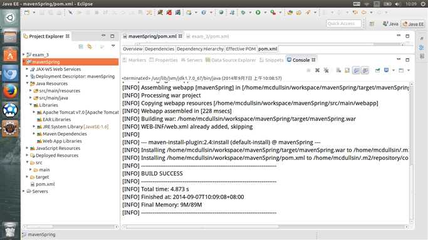Viewport: 428px width, 240px height.
Task: Open the Ubuntu Dash home button
Action: coord(10,18)
